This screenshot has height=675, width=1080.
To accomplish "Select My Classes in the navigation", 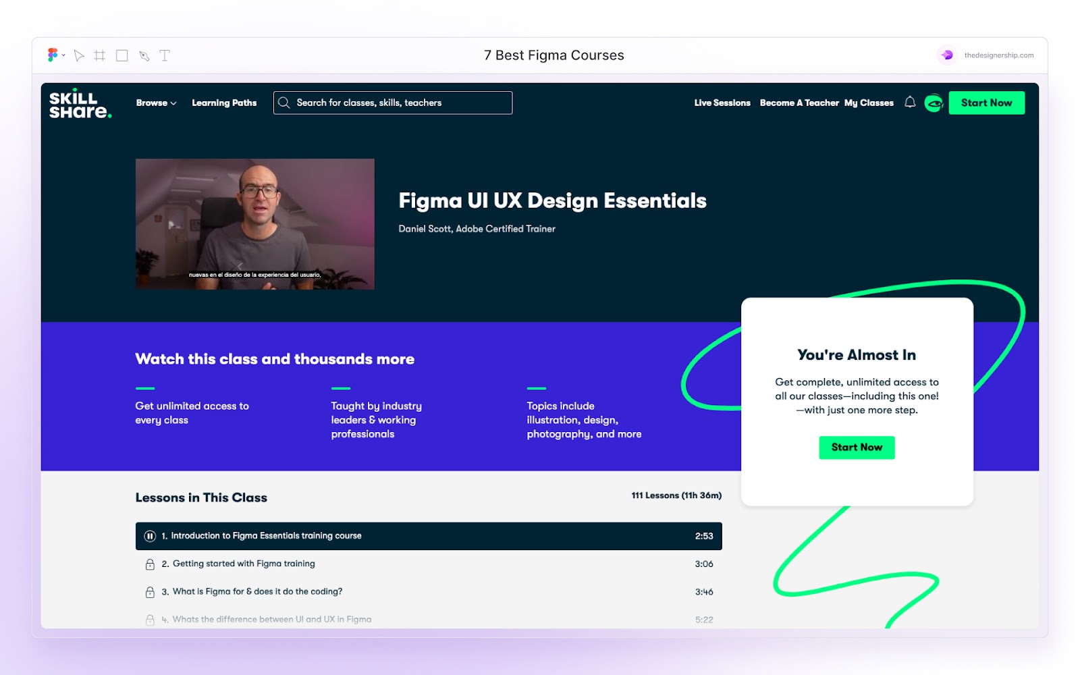I will (869, 103).
